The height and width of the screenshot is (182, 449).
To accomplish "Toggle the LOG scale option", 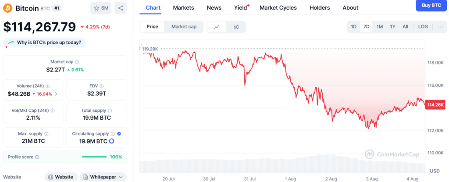I will pyautogui.click(x=423, y=27).
